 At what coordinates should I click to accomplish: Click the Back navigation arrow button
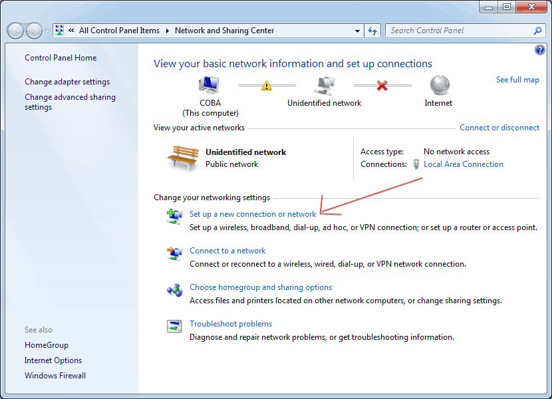click(15, 31)
